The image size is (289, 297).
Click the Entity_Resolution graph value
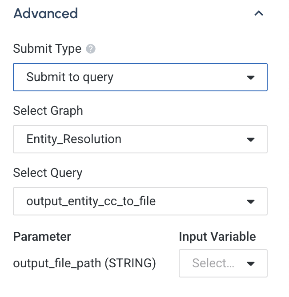click(74, 139)
